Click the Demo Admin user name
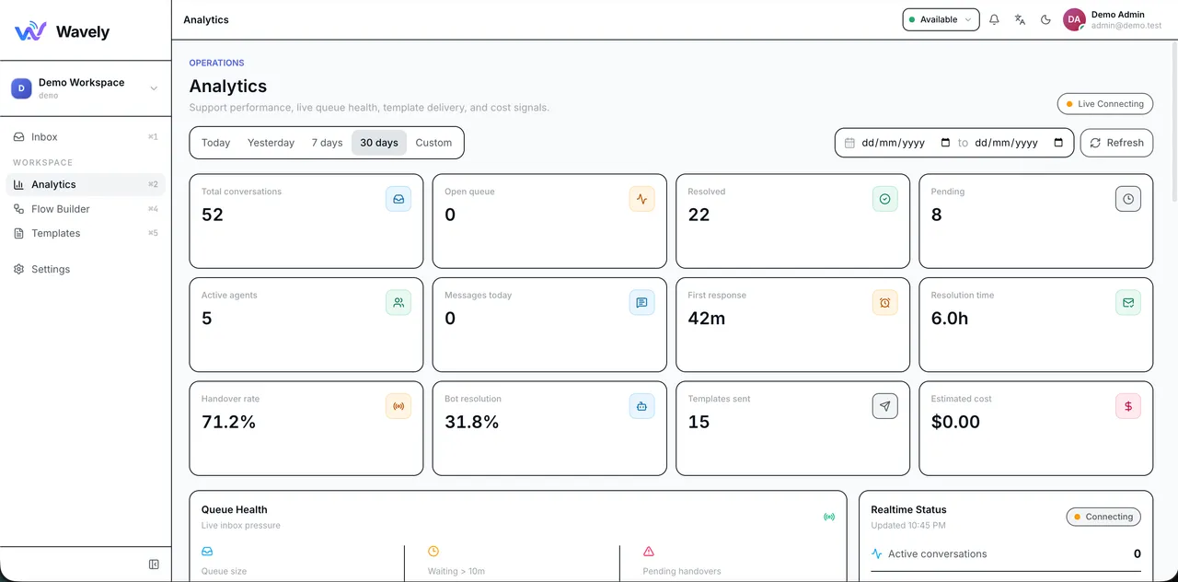The width and height of the screenshot is (1178, 582). point(1117,15)
